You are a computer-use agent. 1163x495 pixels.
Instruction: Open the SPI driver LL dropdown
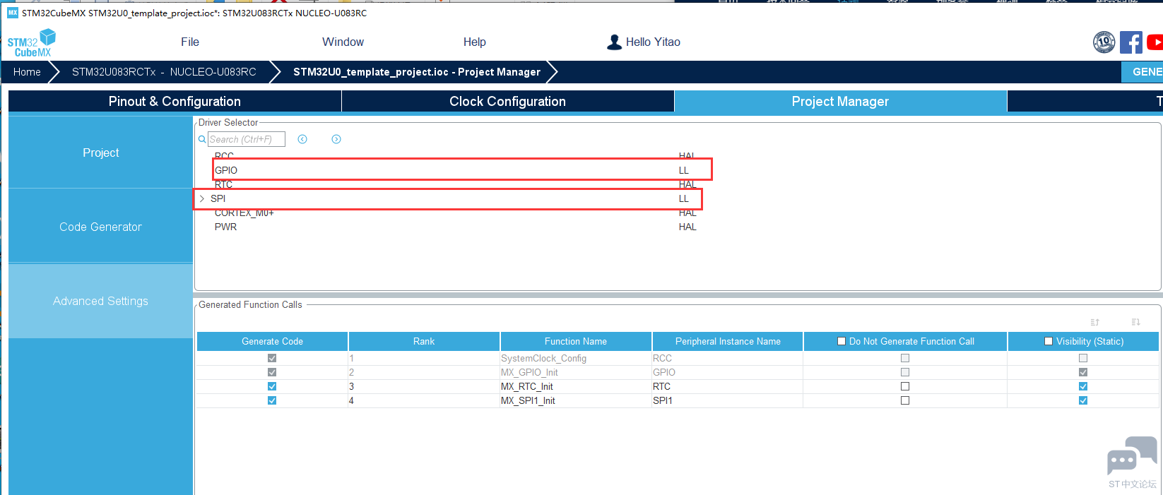pyautogui.click(x=684, y=198)
